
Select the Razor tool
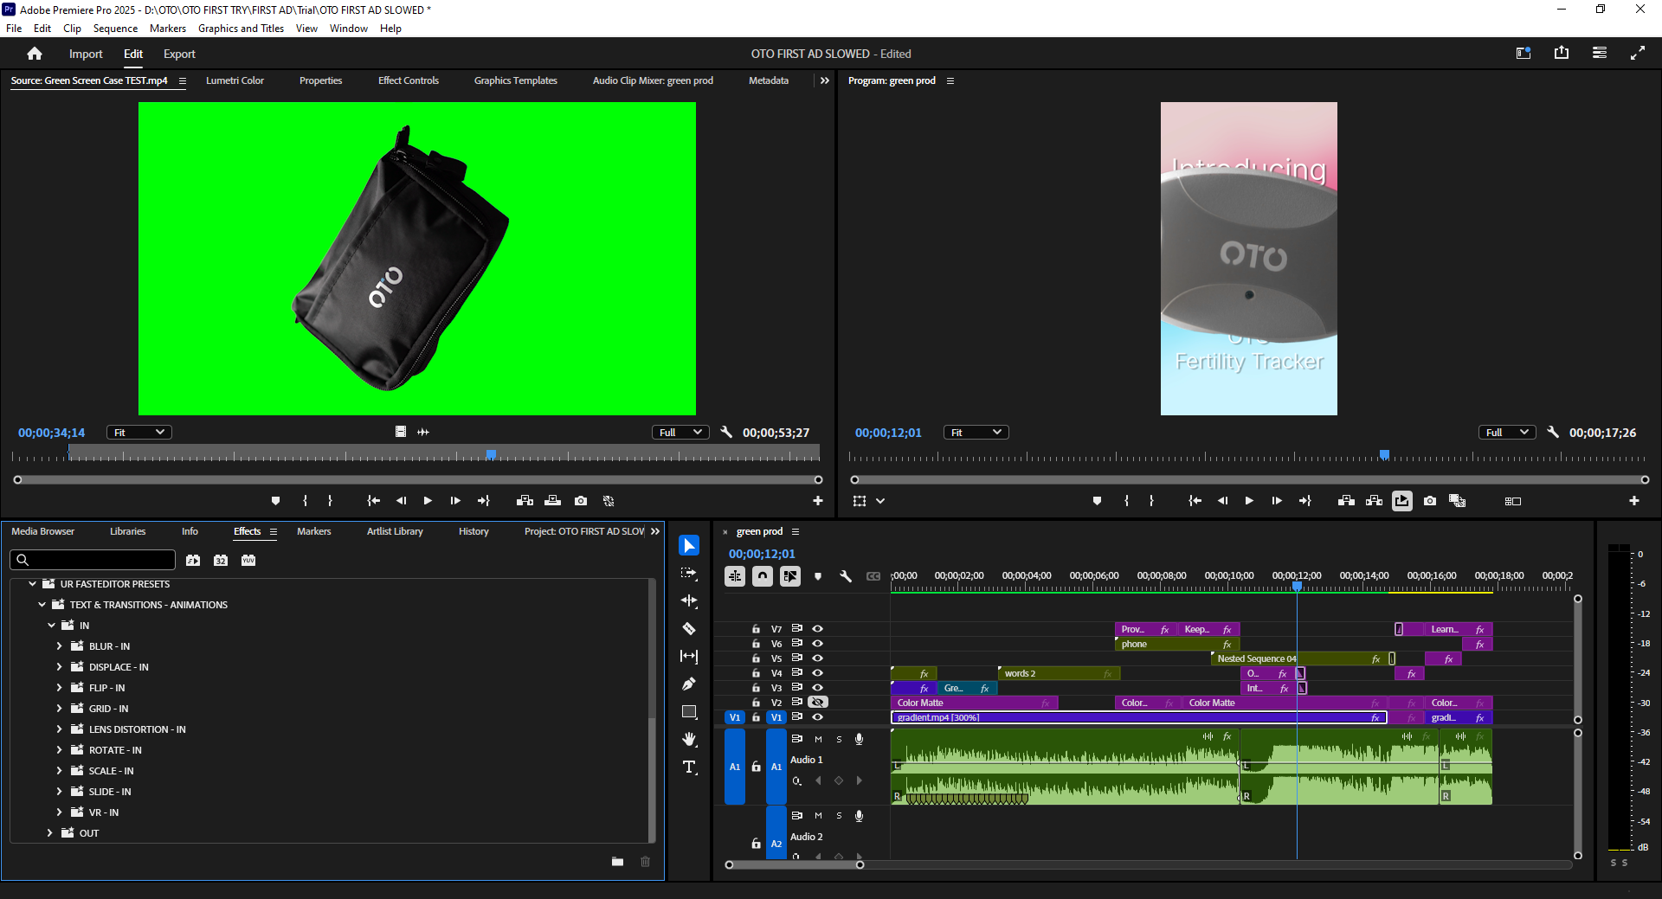(x=689, y=629)
